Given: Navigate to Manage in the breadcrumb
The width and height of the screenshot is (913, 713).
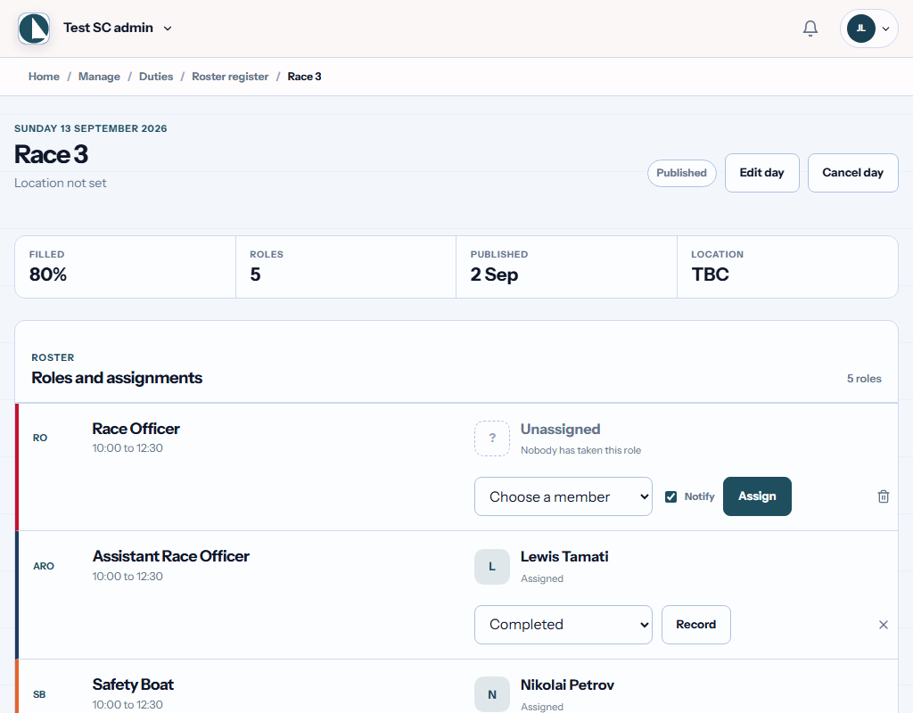Looking at the screenshot, I should coord(99,77).
